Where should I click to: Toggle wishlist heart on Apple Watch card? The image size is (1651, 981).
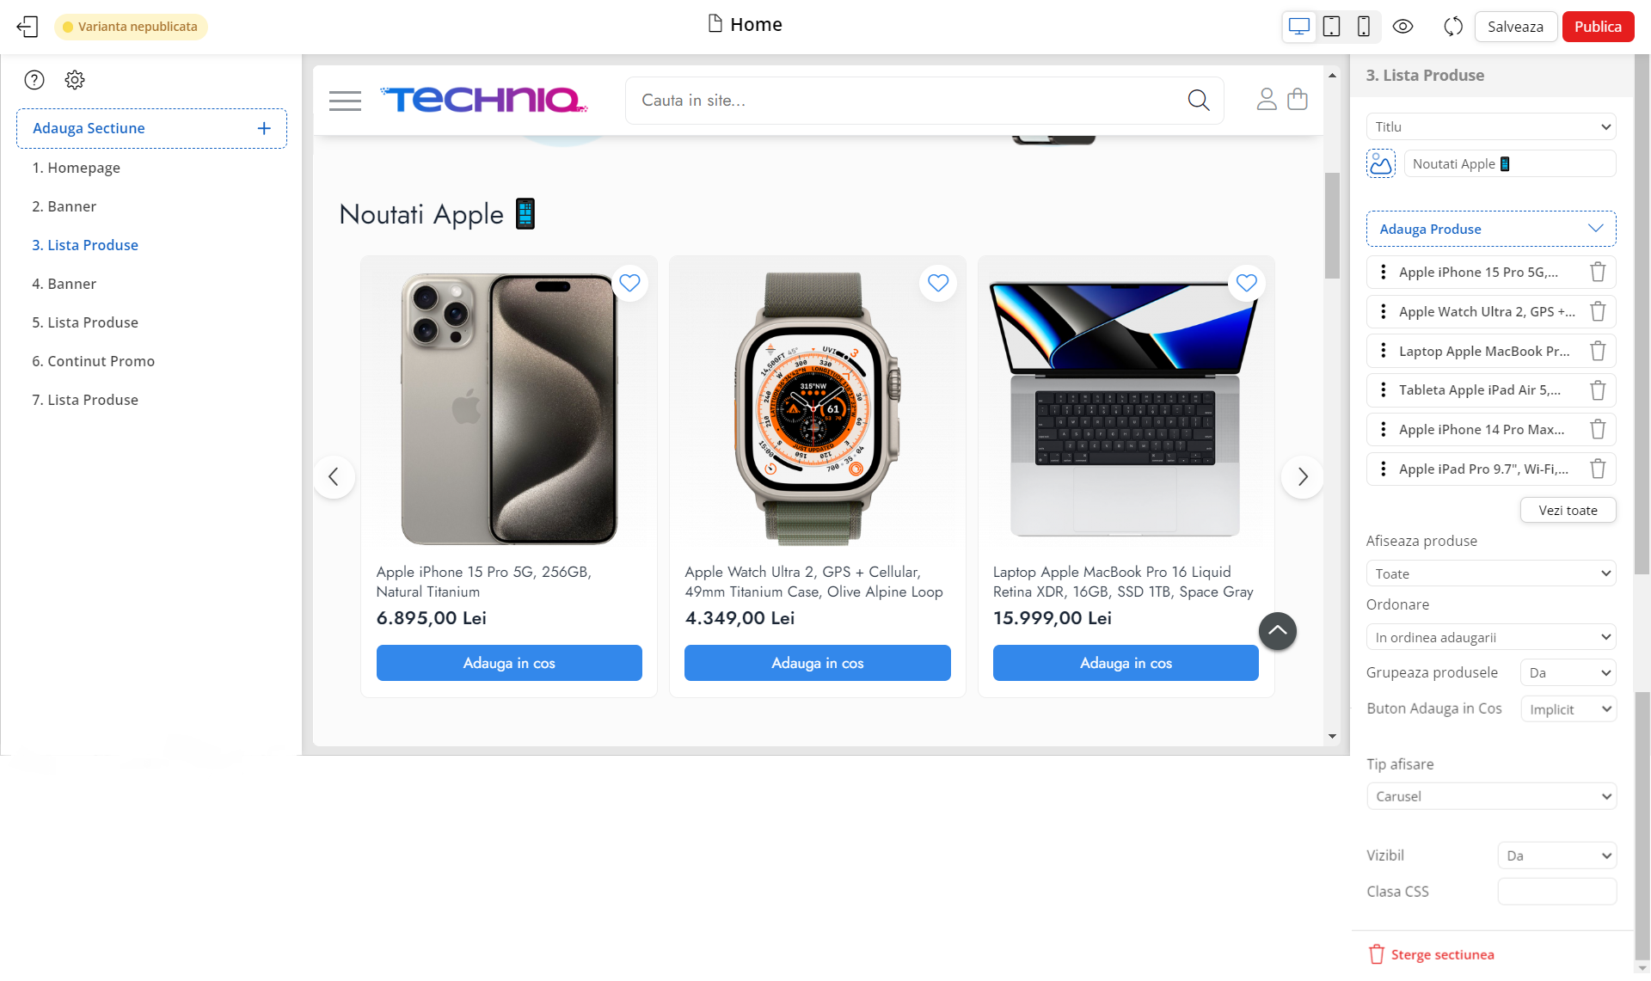(937, 283)
